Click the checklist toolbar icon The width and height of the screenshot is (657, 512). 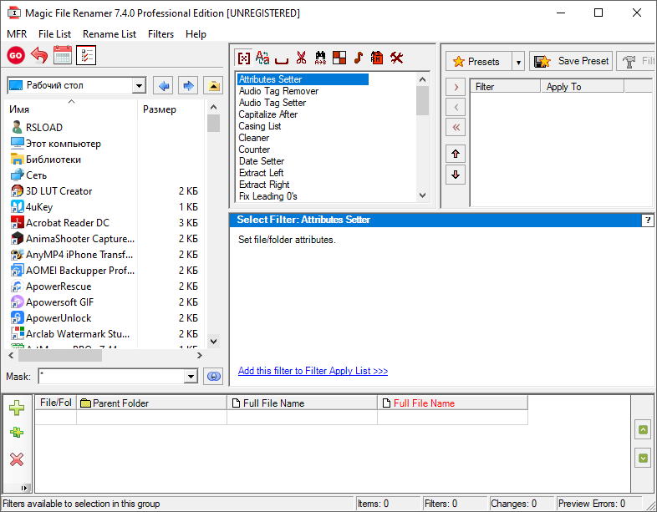86,55
